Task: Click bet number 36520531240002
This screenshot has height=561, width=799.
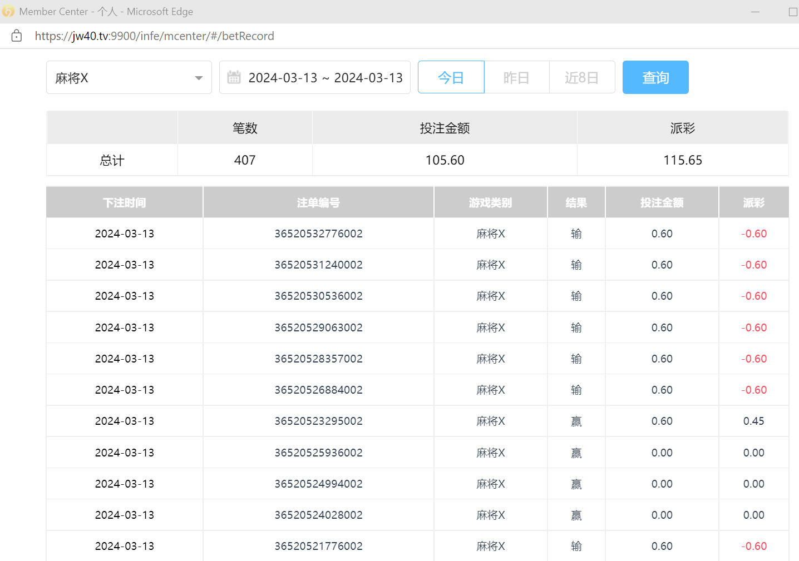Action: coord(318,265)
